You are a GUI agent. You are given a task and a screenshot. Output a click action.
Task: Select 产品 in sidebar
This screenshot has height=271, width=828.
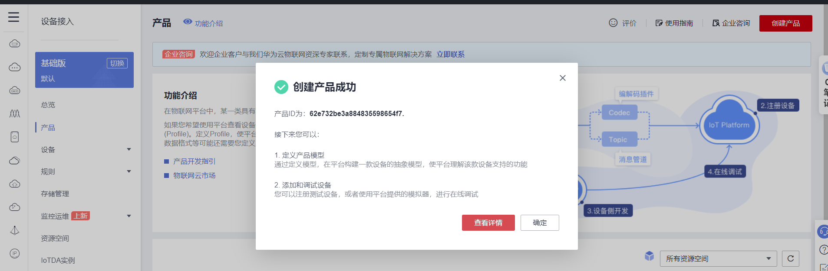(48, 128)
